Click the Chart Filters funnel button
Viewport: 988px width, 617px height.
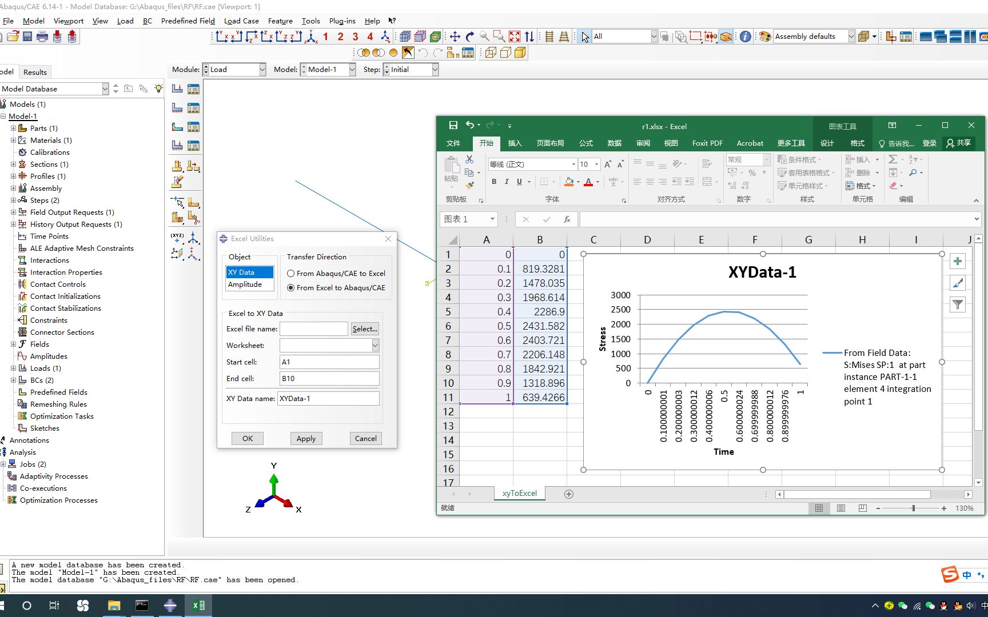958,305
